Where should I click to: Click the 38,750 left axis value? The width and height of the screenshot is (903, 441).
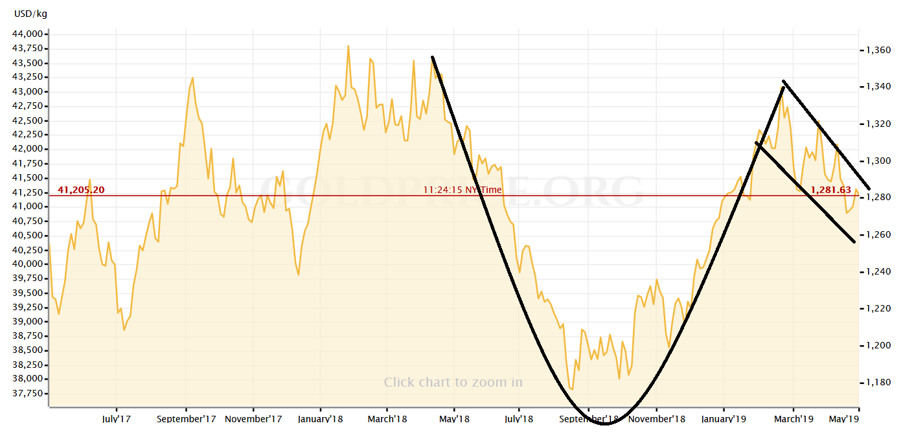coord(28,336)
